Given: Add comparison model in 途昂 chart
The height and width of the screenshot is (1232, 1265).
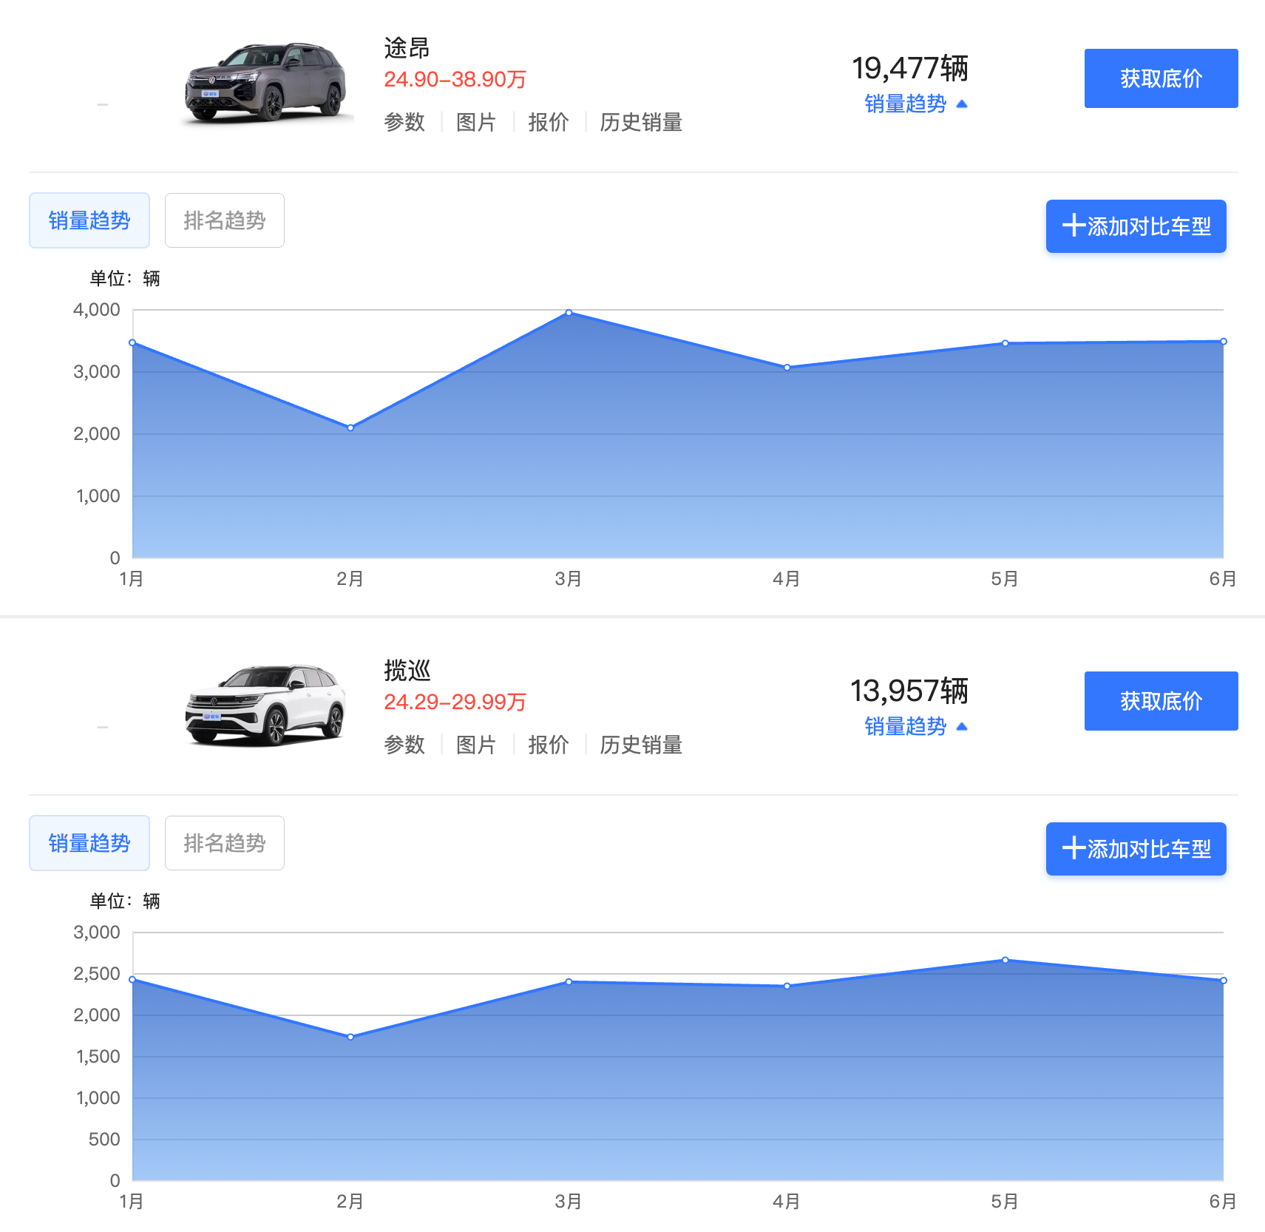Looking at the screenshot, I should point(1135,226).
